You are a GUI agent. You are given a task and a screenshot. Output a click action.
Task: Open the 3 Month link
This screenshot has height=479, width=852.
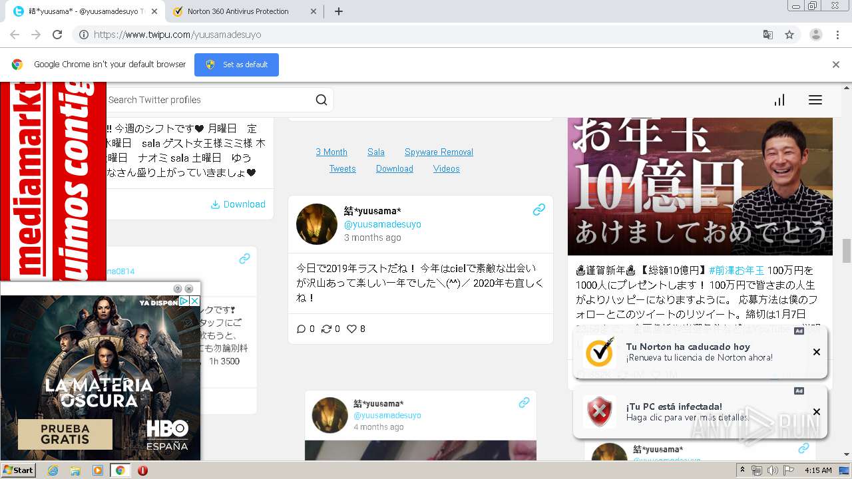[x=331, y=152]
